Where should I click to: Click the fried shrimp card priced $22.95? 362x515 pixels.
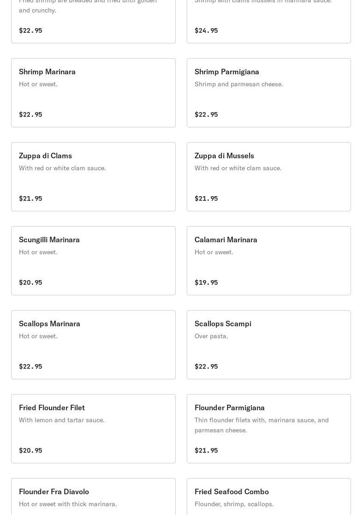(93, 21)
